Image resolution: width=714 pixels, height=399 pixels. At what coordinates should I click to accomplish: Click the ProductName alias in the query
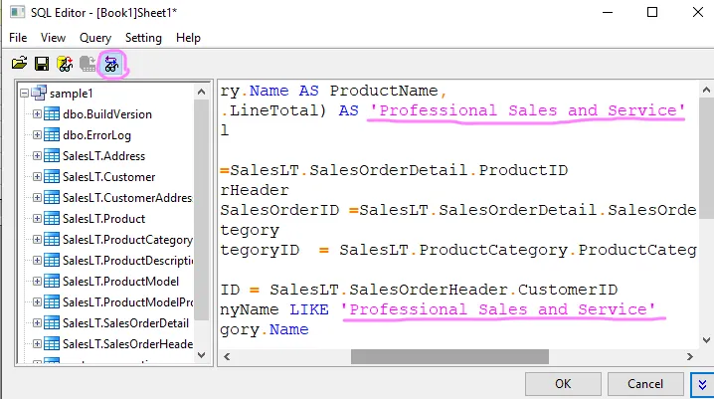(384, 91)
